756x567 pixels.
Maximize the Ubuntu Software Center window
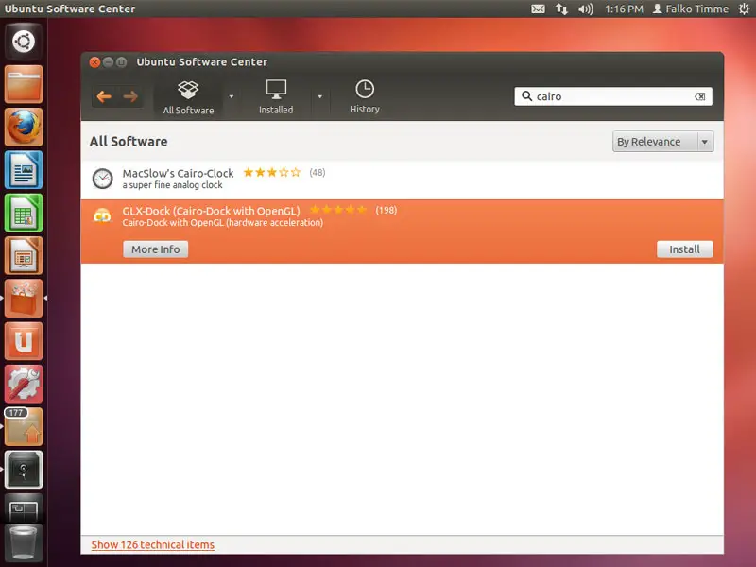[122, 62]
